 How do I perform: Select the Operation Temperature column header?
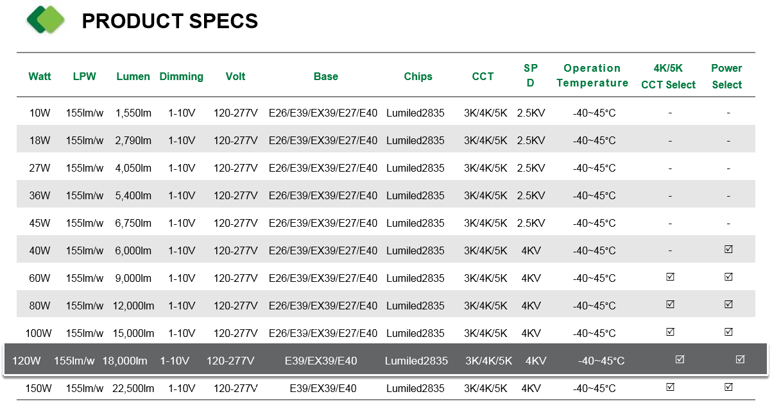pyautogui.click(x=592, y=76)
